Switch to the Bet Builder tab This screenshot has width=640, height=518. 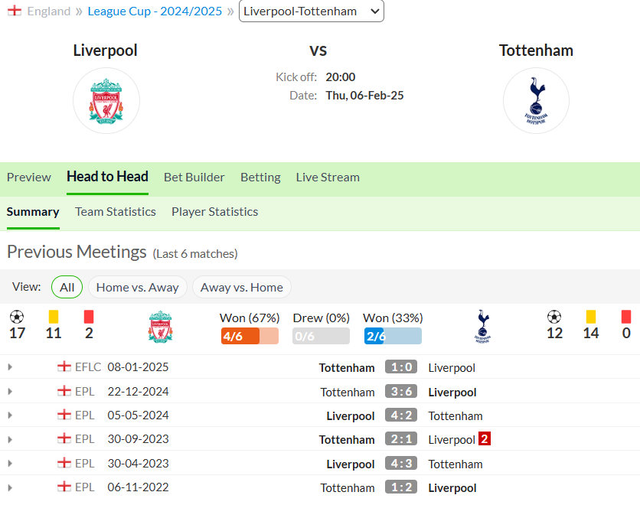[x=194, y=178]
